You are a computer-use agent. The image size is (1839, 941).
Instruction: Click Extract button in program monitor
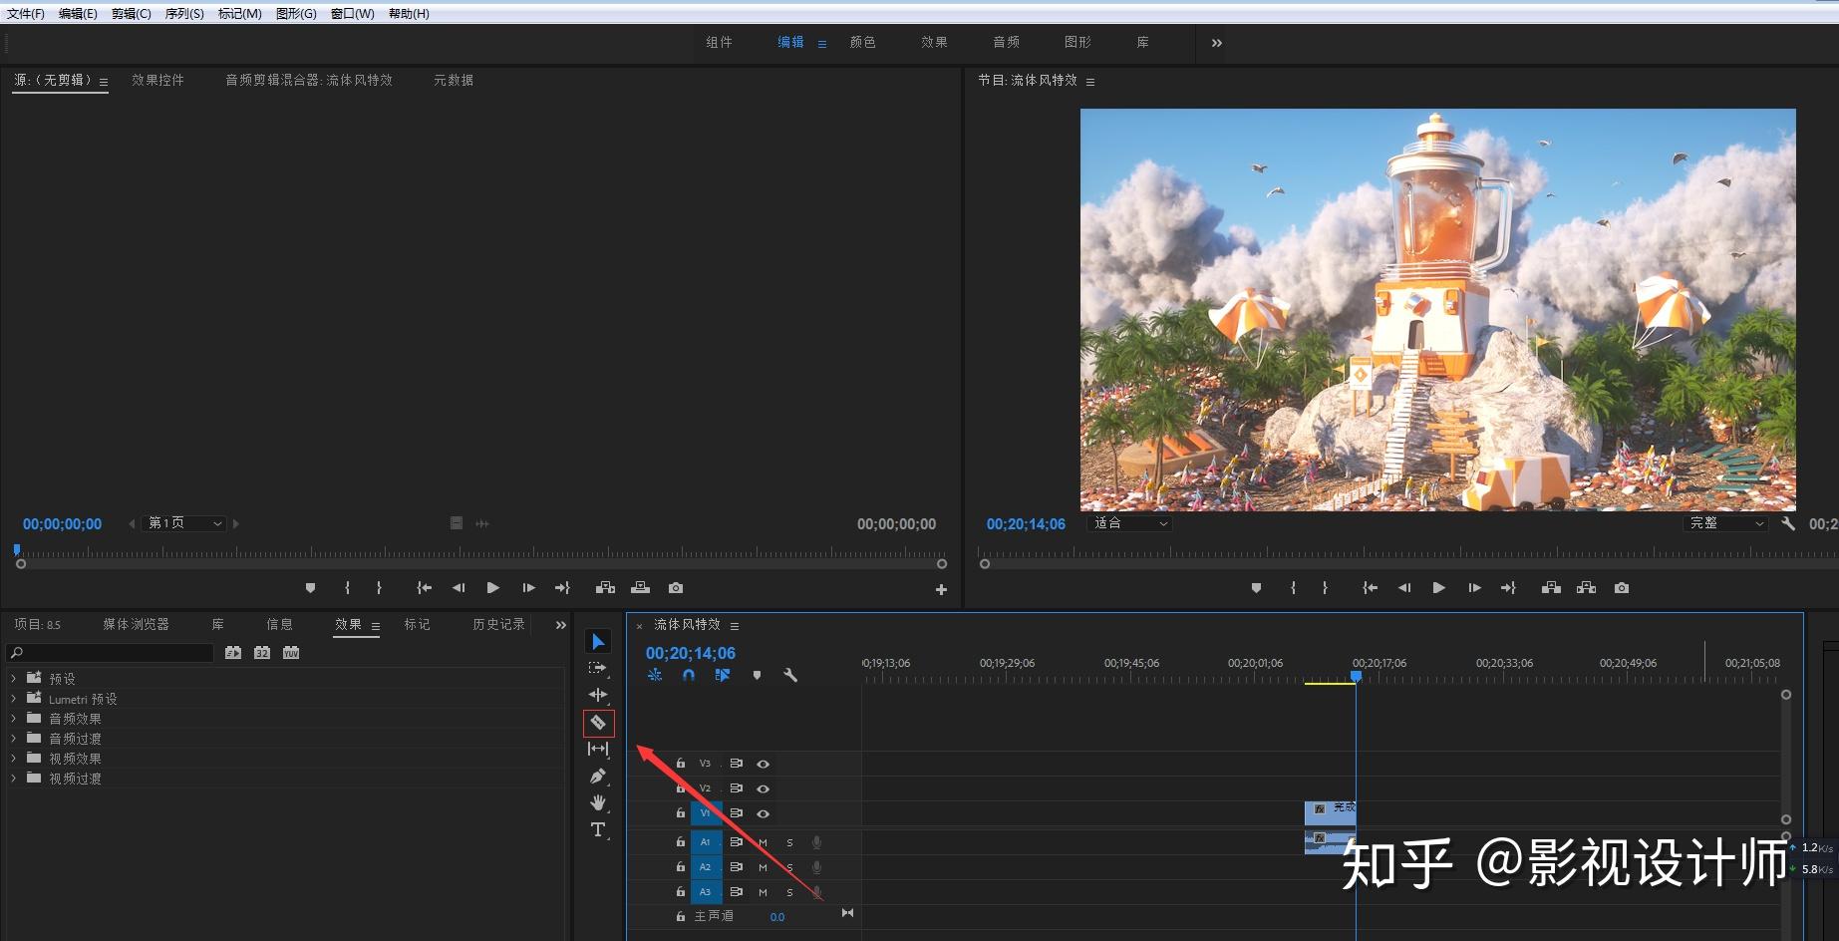[1586, 588]
